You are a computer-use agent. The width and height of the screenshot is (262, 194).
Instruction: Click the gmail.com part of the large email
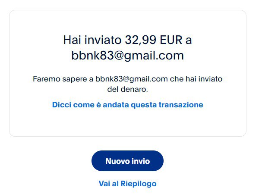click(x=154, y=56)
